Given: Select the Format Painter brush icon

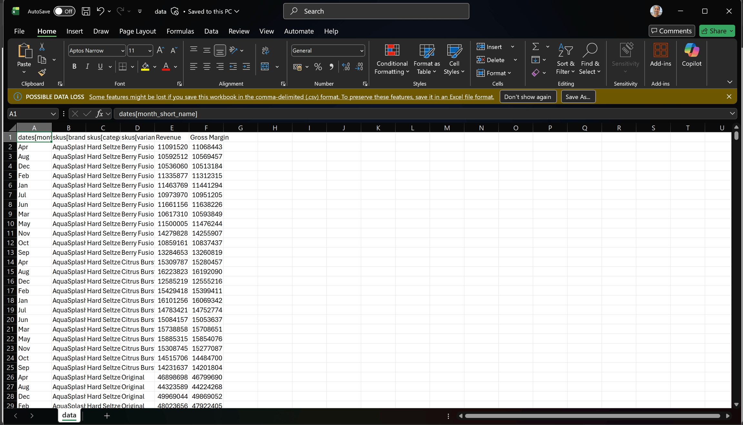Looking at the screenshot, I should 42,72.
